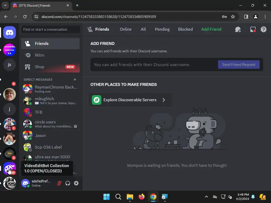Click the address bar URL

click(x=99, y=17)
